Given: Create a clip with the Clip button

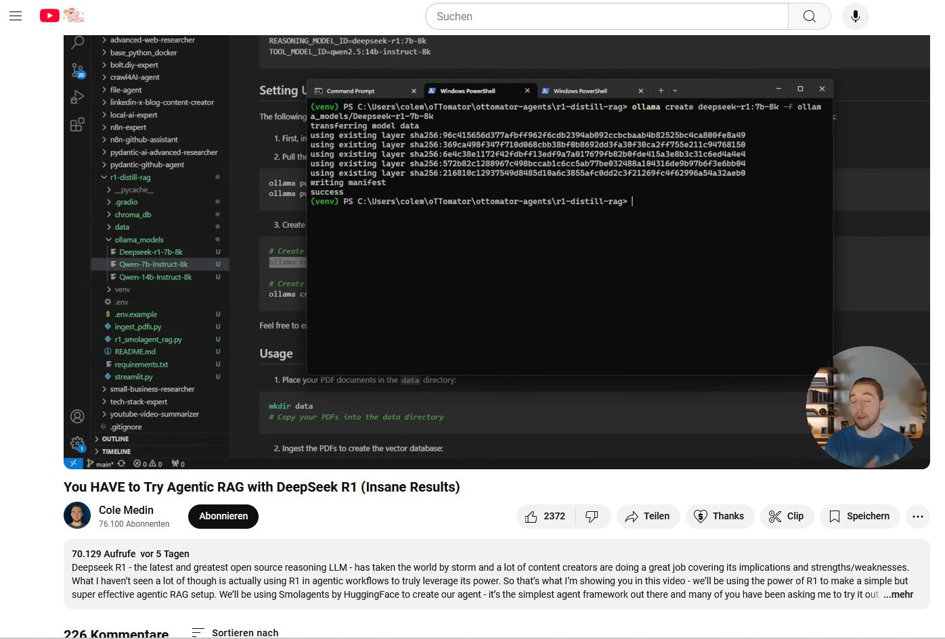Looking at the screenshot, I should point(787,517).
